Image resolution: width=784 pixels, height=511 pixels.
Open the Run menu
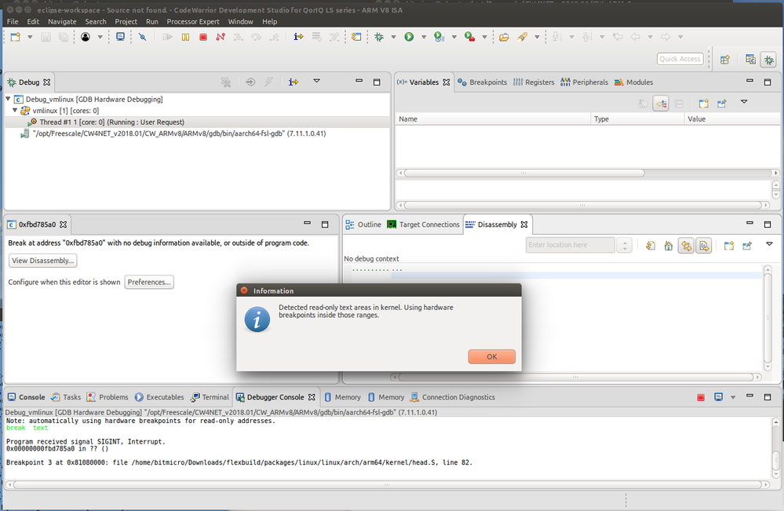point(152,21)
